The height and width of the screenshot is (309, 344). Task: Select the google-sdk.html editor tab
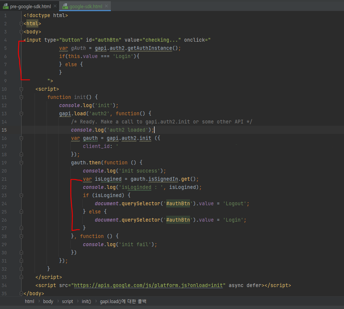click(x=86, y=6)
